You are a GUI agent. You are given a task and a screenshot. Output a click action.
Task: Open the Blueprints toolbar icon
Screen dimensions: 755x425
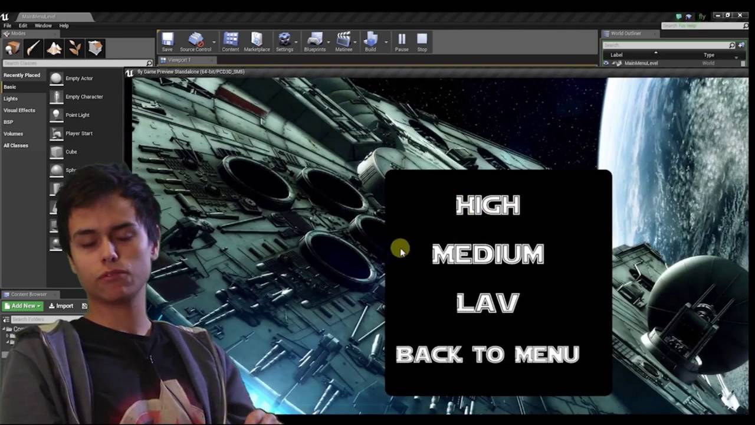[x=315, y=40]
